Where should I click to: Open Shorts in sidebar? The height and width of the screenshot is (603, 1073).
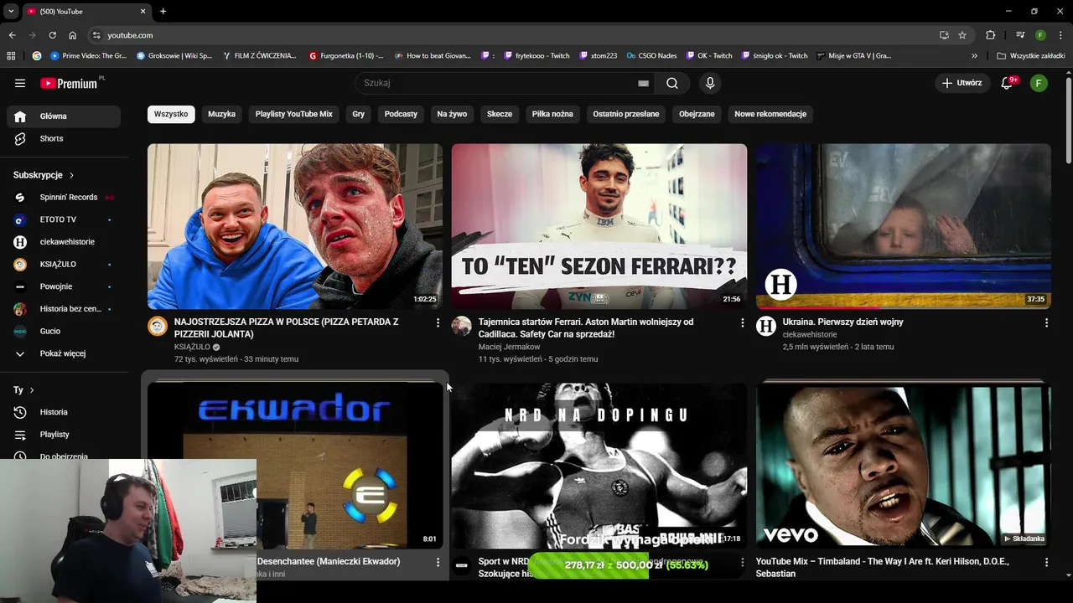coord(64,138)
